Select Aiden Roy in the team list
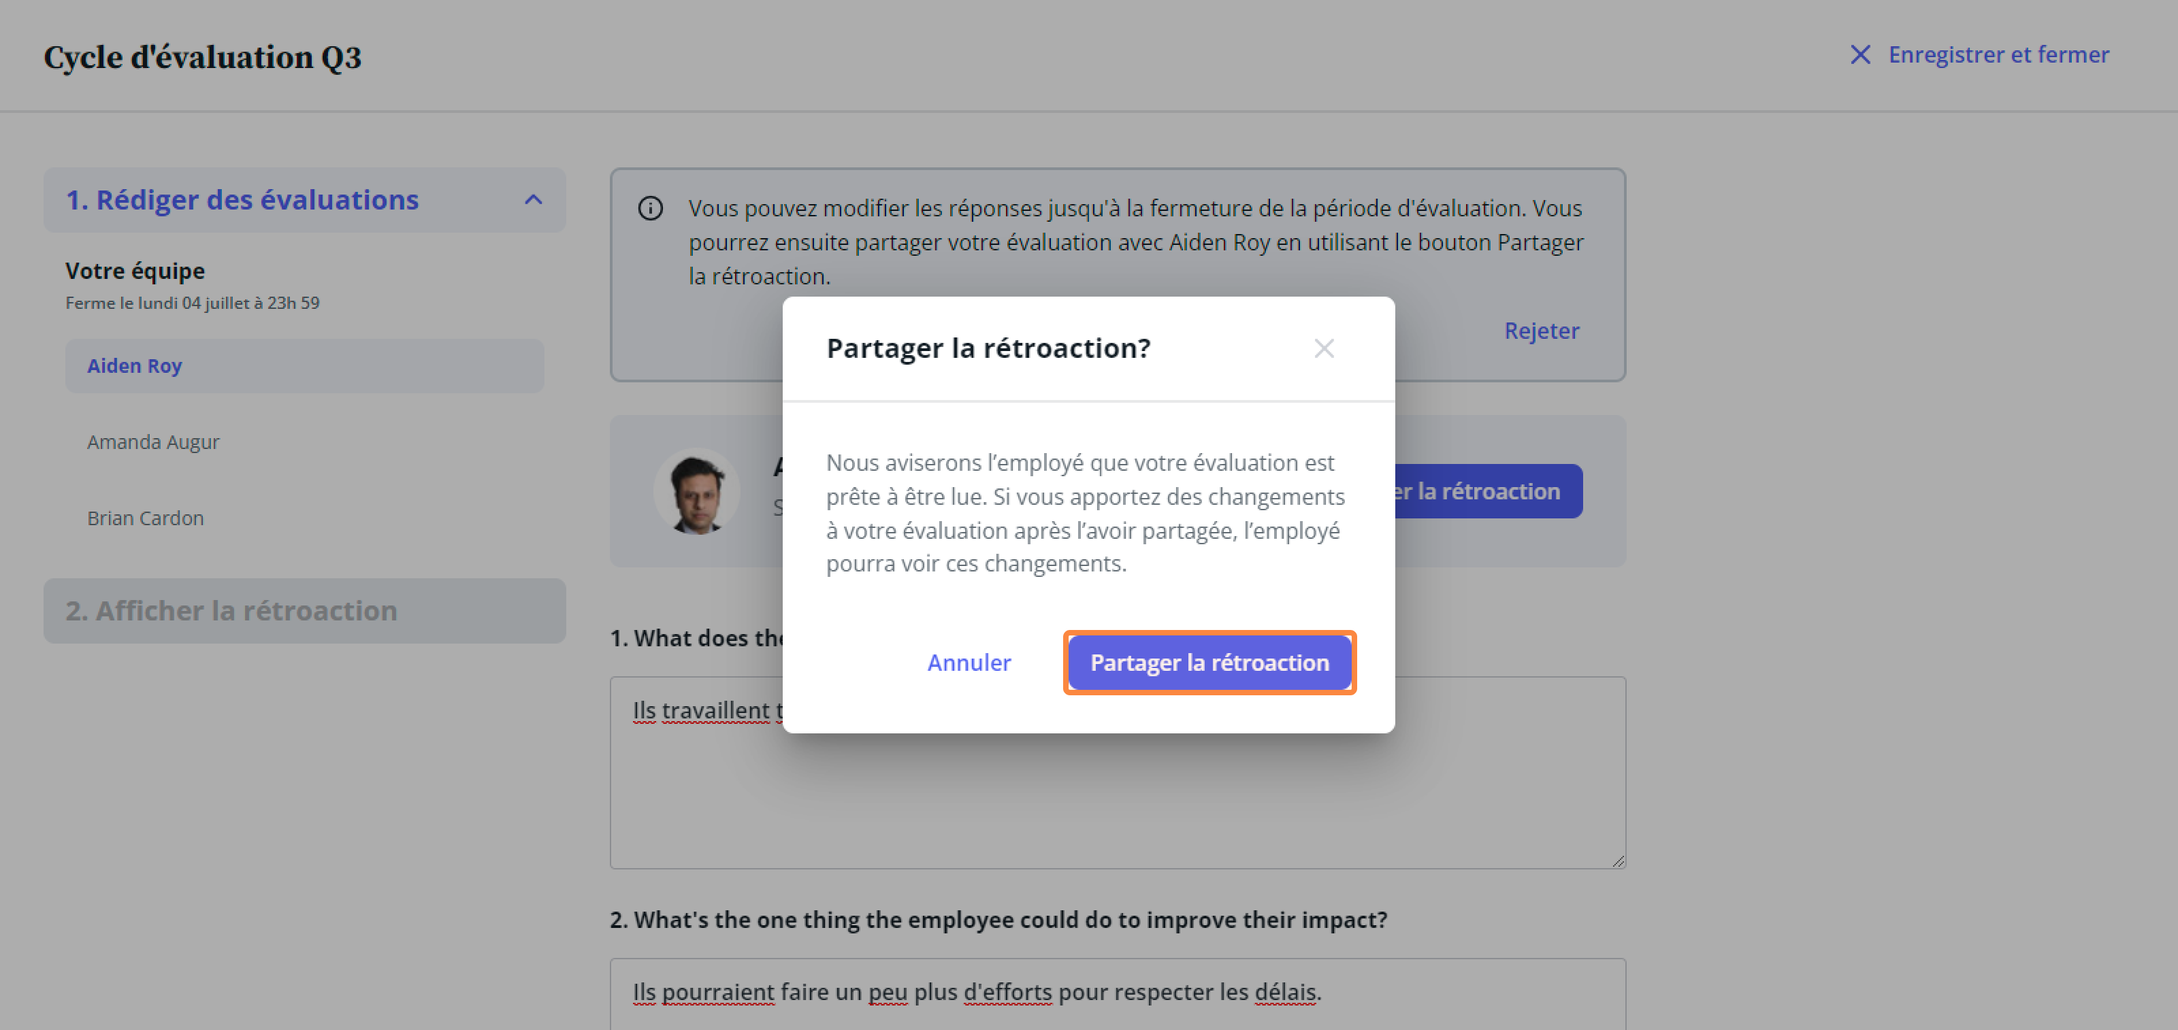Viewport: 2178px width, 1030px height. (x=304, y=366)
